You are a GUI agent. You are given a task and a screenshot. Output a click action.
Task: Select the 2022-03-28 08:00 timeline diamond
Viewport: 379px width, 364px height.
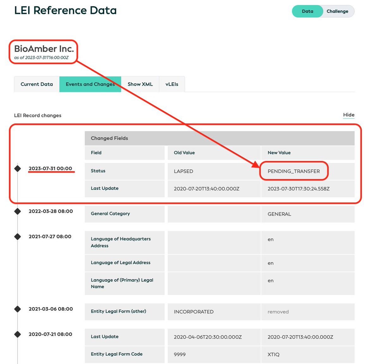[x=18, y=211]
